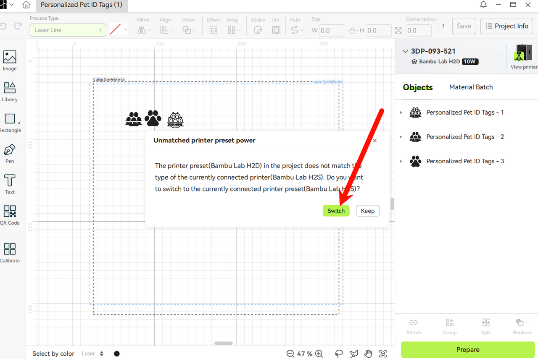Open the QR Code tool
The width and height of the screenshot is (538, 359).
click(x=10, y=215)
